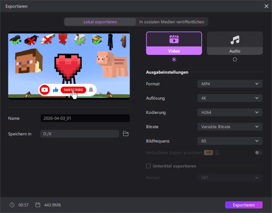The width and height of the screenshot is (272, 213).
Task: Click the VIP badge on the lossless export option
Action: tap(209, 153)
